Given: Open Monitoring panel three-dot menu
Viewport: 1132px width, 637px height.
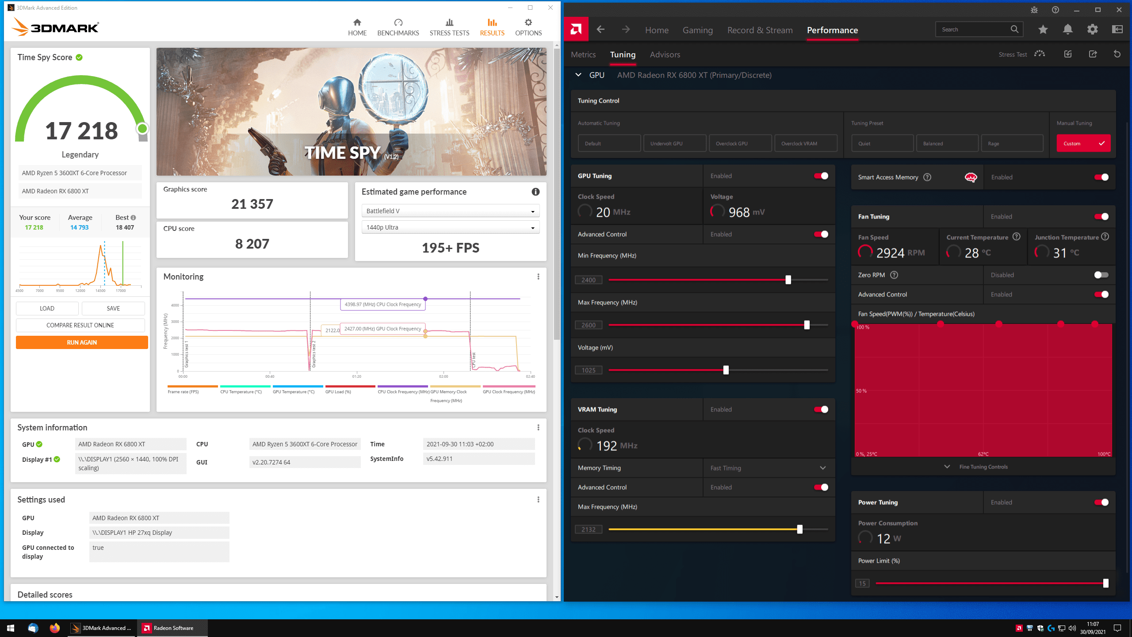Looking at the screenshot, I should pyautogui.click(x=538, y=276).
